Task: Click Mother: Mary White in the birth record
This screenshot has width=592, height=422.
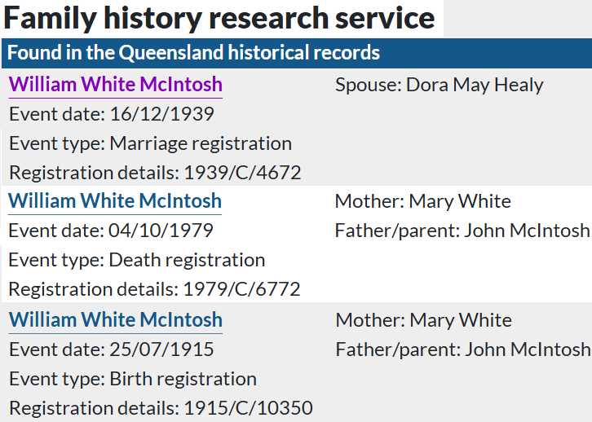Action: coord(423,319)
